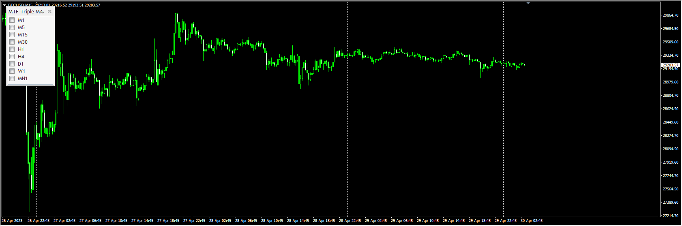The width and height of the screenshot is (682, 226).
Task: Select the D1 timeframe checkbox
Action: coord(12,64)
